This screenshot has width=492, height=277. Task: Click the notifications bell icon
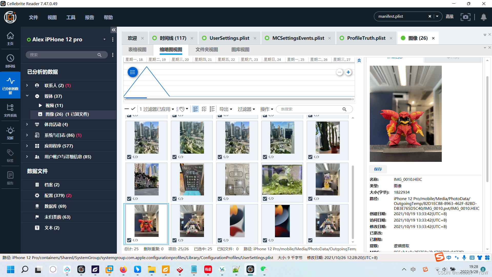(484, 17)
